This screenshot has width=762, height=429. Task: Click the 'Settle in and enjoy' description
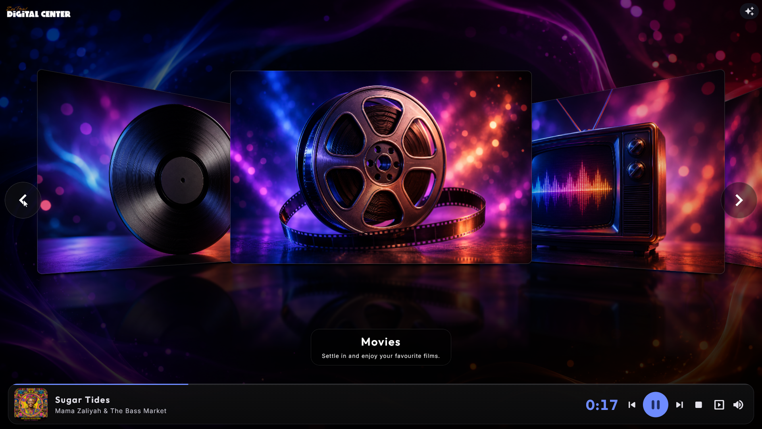pos(381,356)
